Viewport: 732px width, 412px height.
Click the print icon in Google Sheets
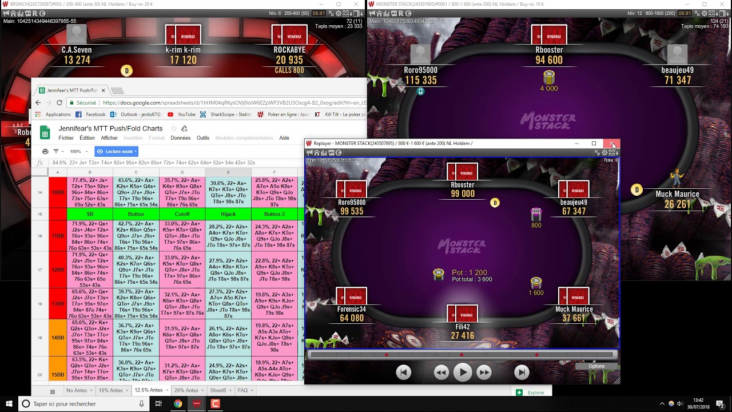(x=45, y=152)
